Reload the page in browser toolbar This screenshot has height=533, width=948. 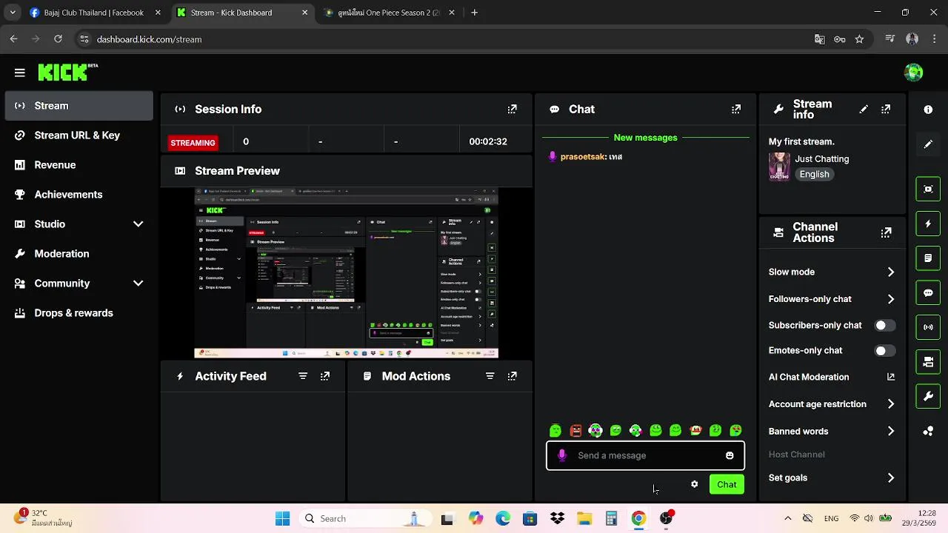[58, 39]
